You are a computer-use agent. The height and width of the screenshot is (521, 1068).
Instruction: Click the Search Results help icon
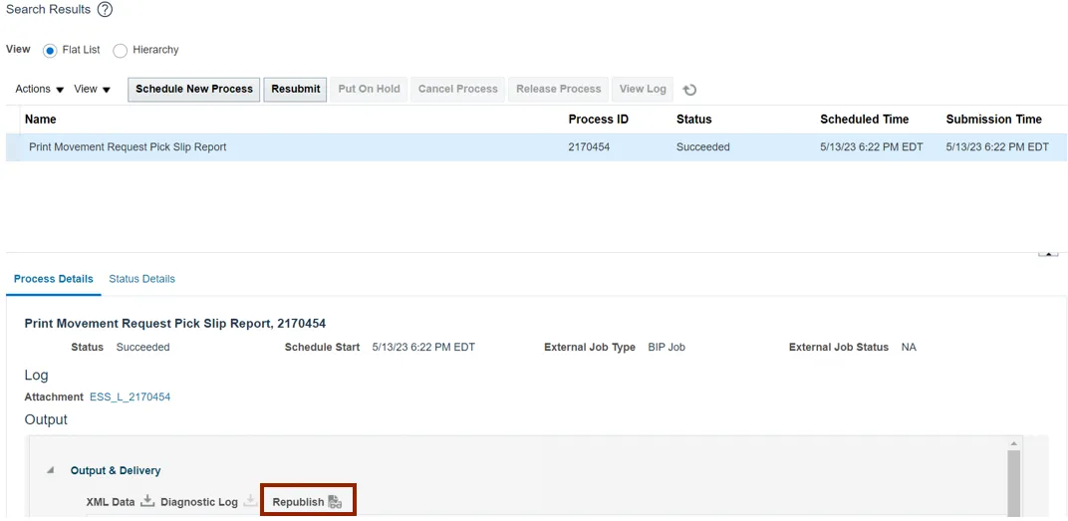pyautogui.click(x=105, y=10)
